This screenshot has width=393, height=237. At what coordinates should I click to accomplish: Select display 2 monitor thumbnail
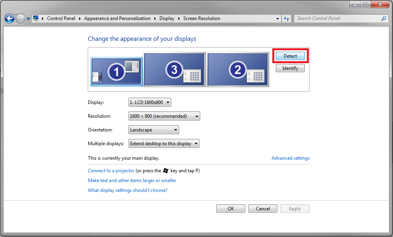point(237,69)
